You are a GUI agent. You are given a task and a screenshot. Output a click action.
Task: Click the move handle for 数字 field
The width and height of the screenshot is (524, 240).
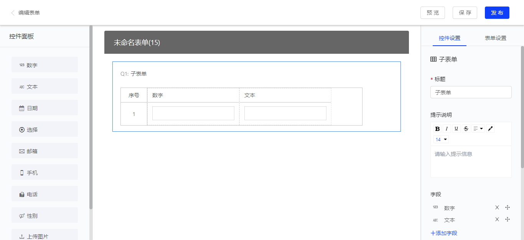508,207
